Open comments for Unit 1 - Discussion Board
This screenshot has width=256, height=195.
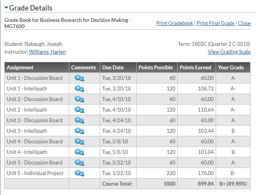click(79, 78)
